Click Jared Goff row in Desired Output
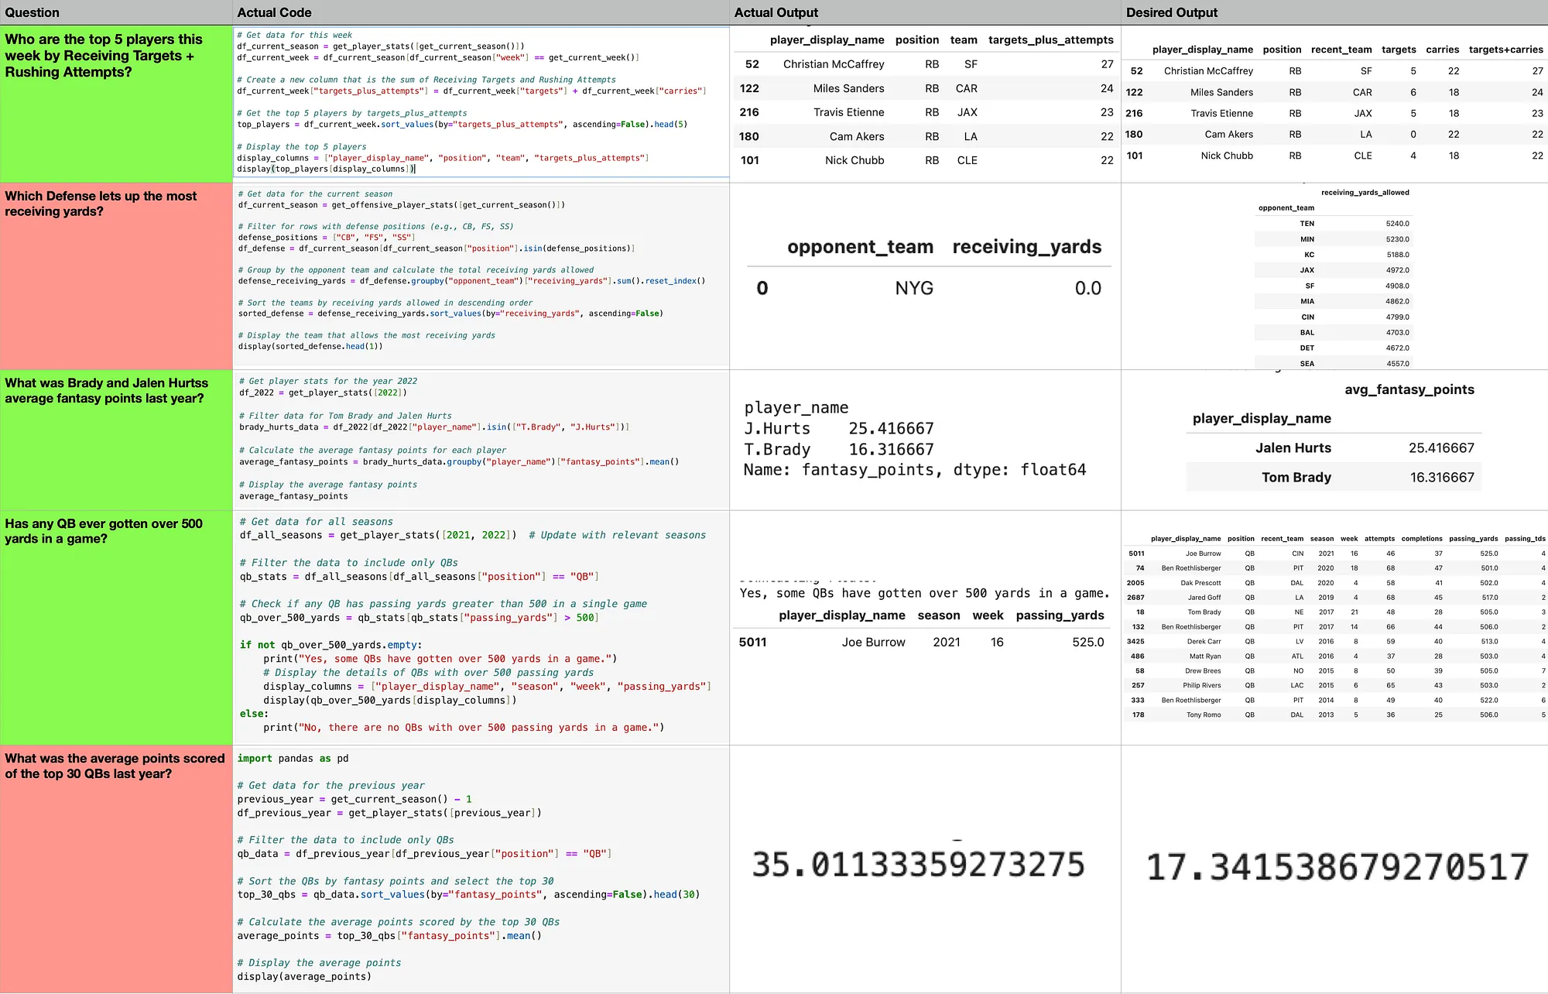 click(x=1336, y=598)
